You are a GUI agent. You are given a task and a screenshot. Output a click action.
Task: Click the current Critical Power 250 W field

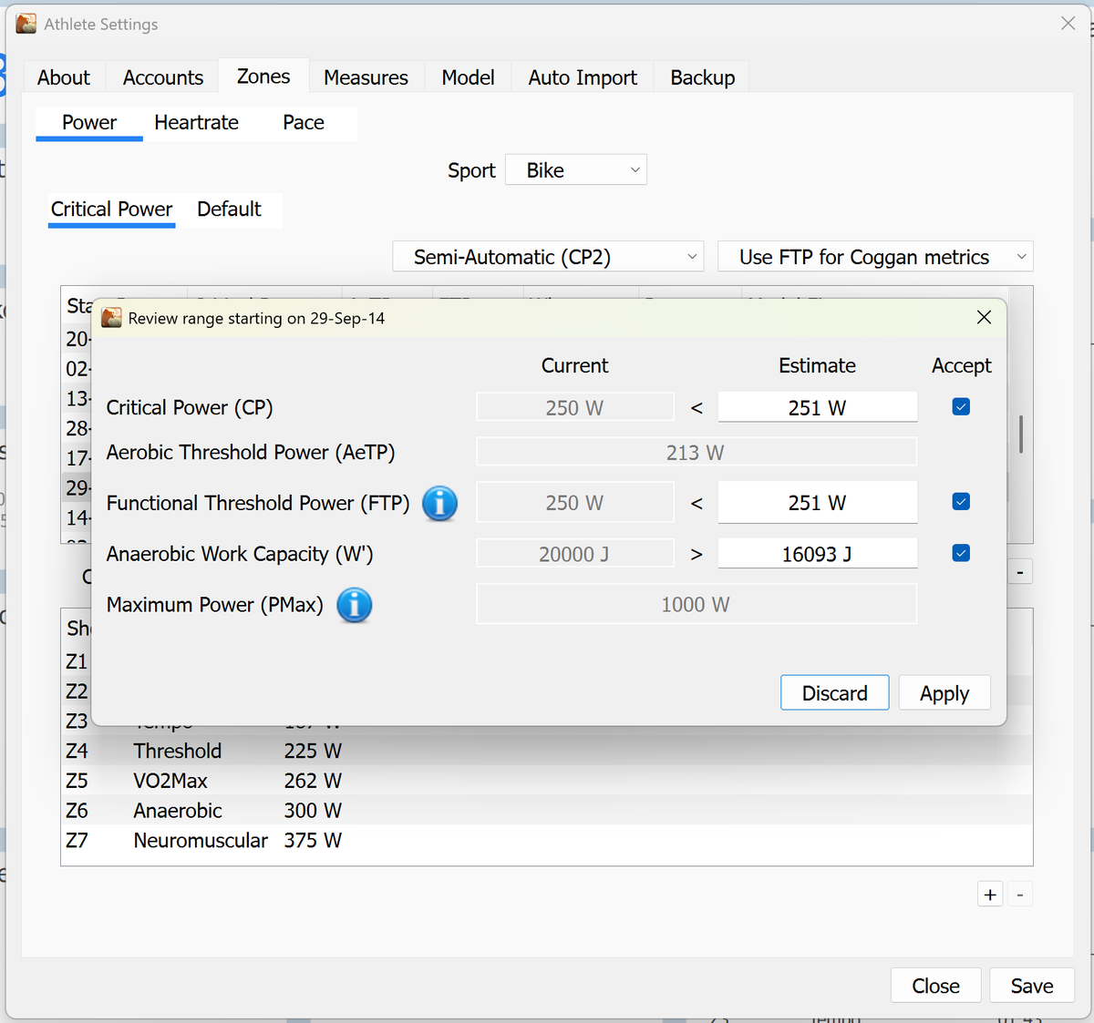[x=575, y=407]
